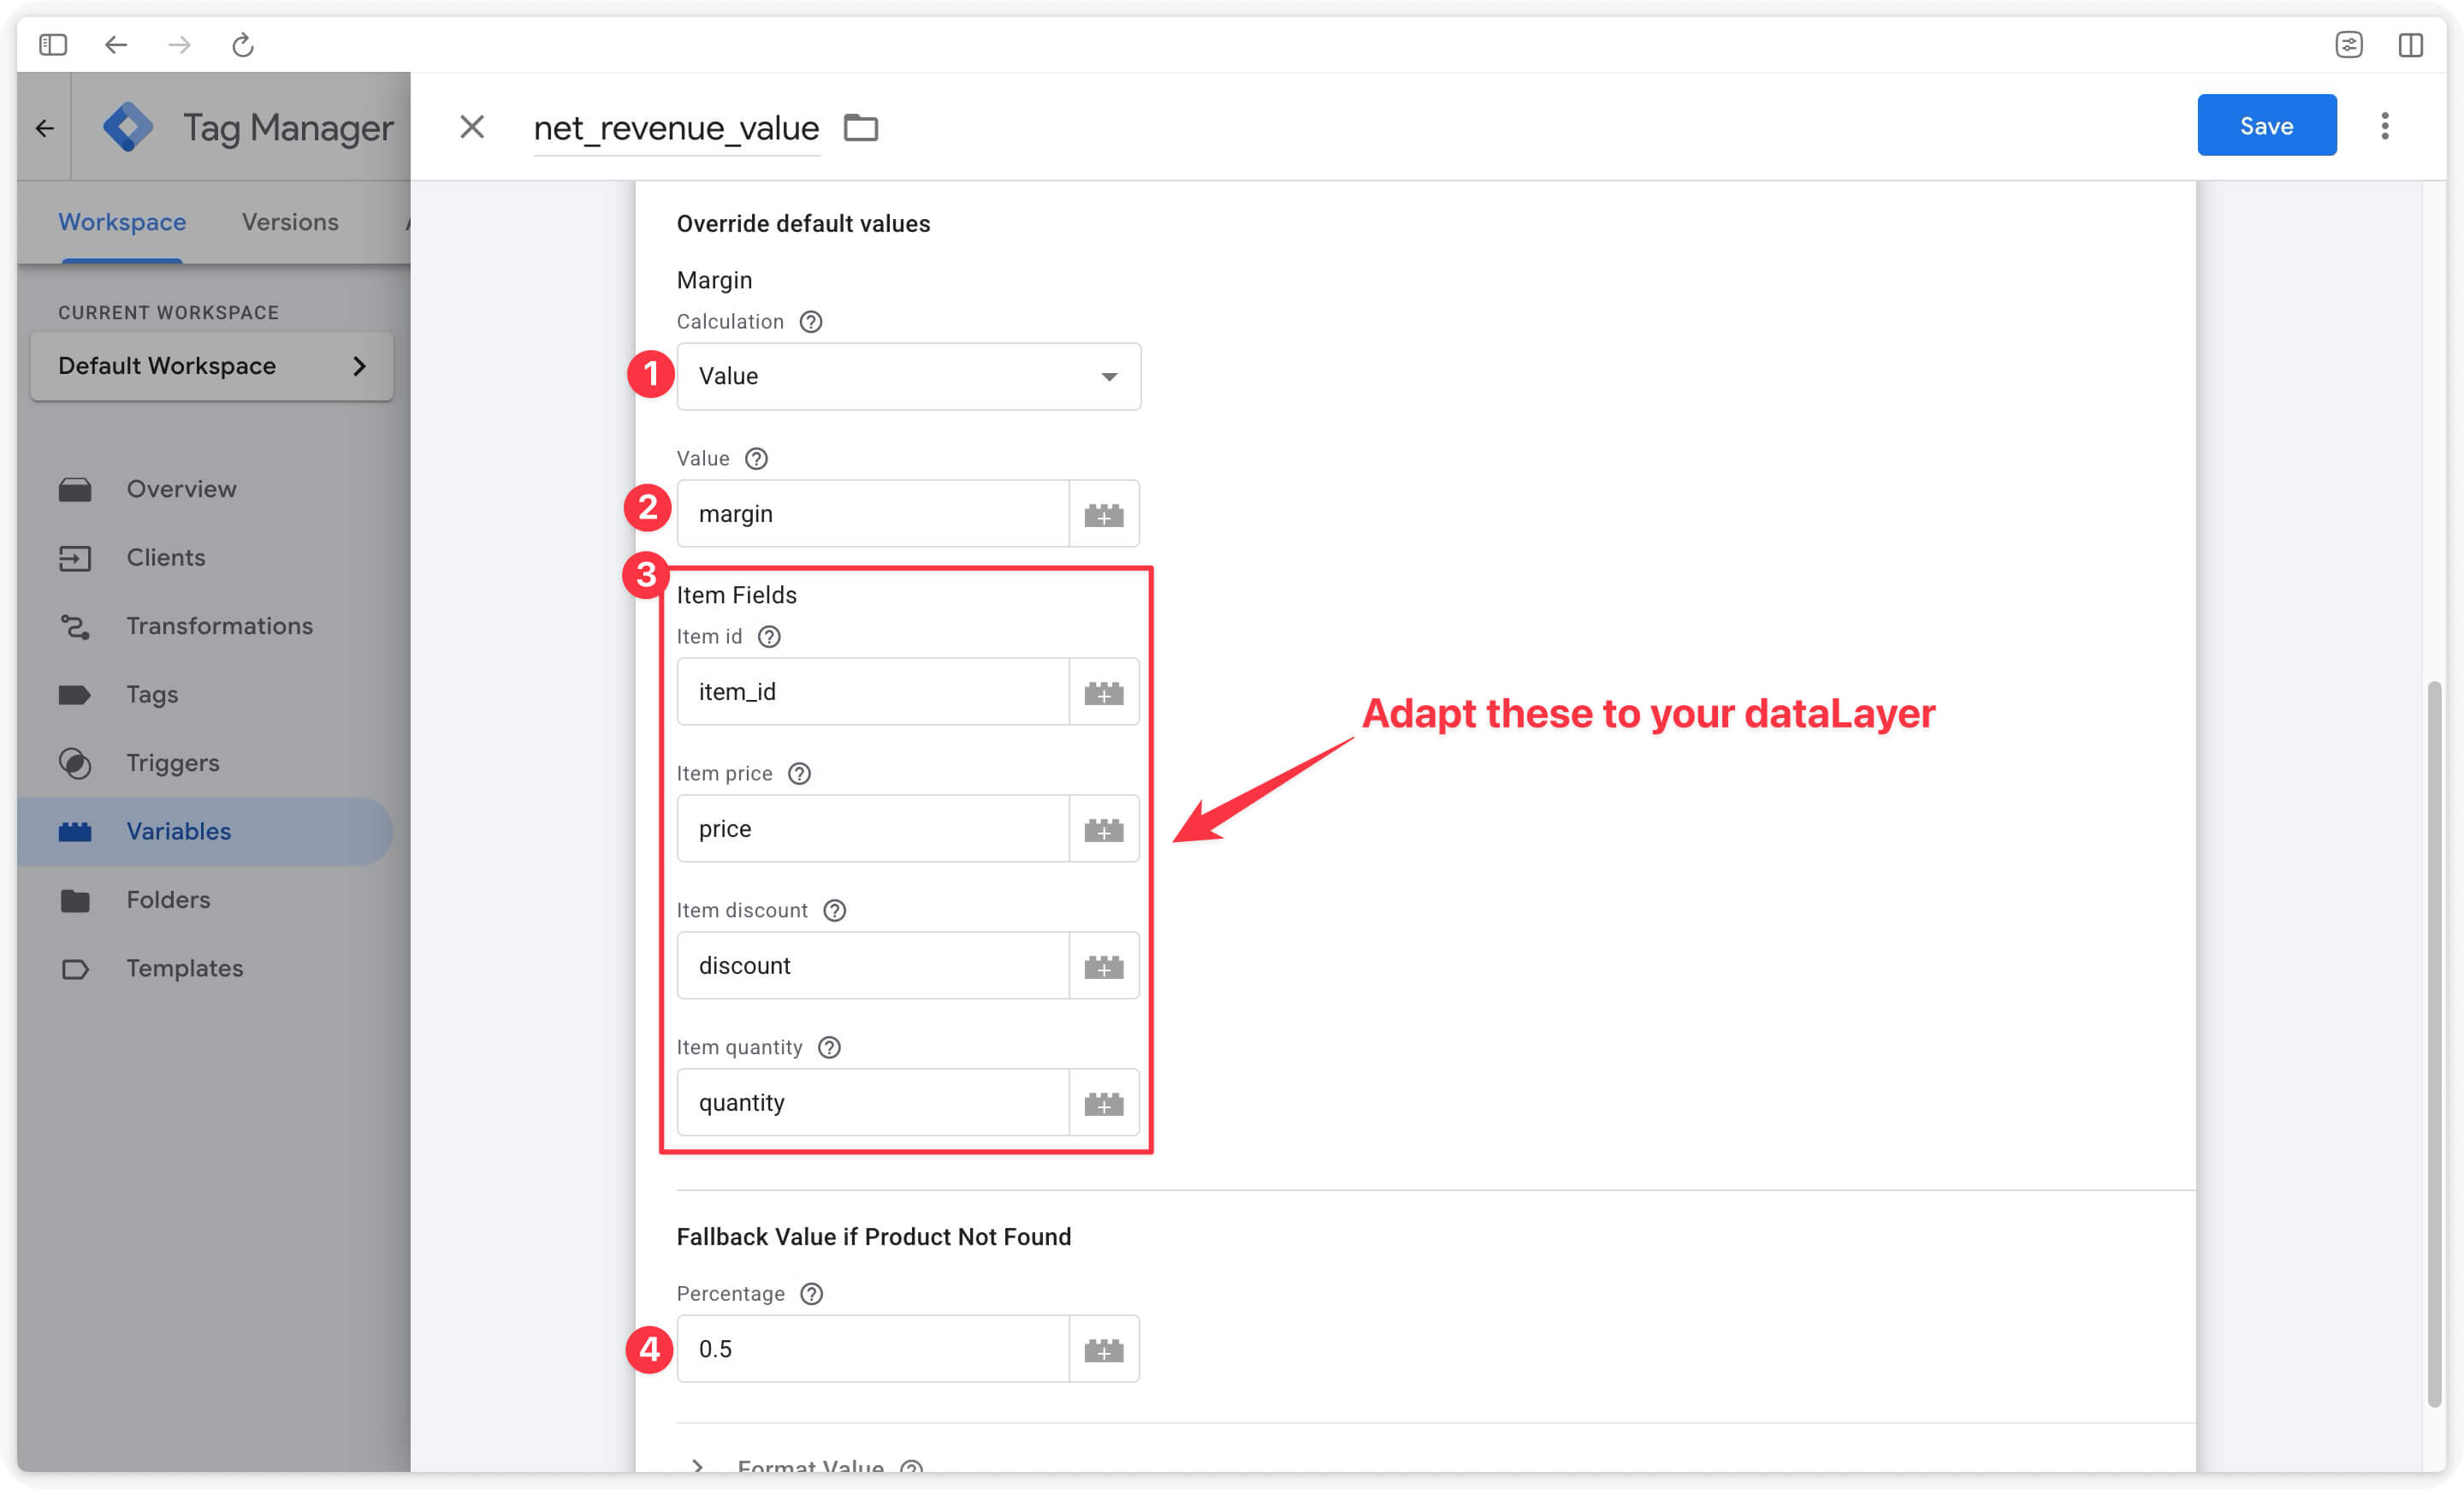2464x1489 pixels.
Task: Insert variable into Item price field
Action: click(1104, 830)
